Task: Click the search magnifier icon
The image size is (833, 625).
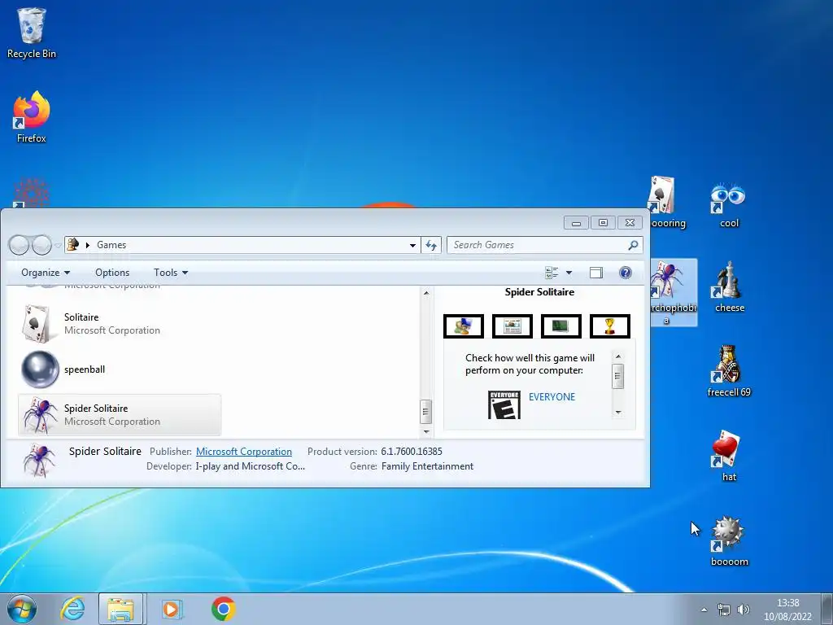Action: coord(633,245)
